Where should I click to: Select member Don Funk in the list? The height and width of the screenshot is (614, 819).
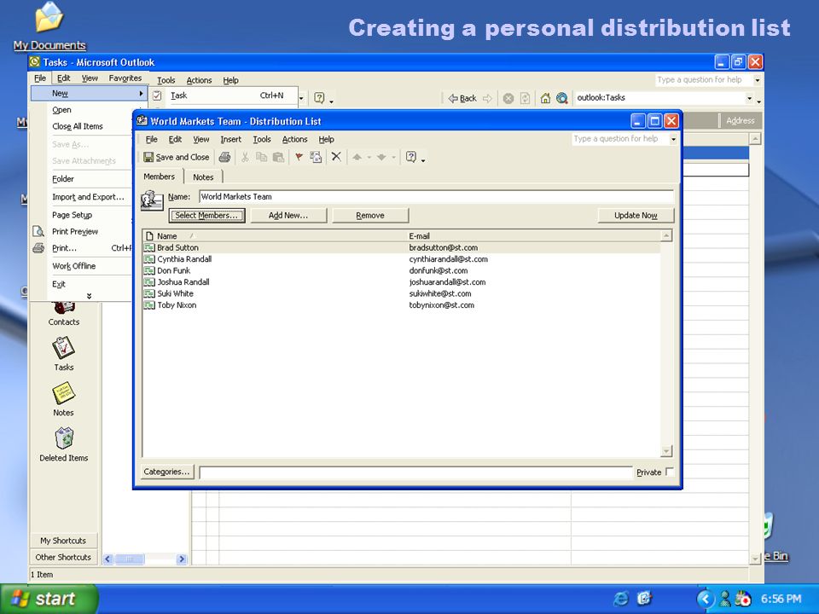tap(401, 270)
